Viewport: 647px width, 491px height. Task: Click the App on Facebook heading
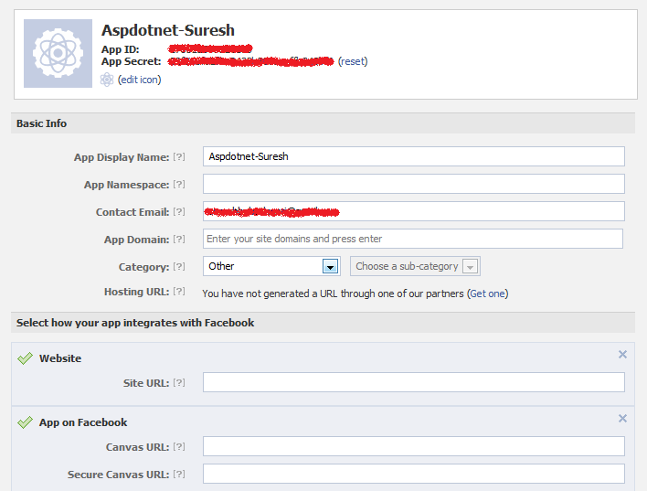click(x=83, y=422)
